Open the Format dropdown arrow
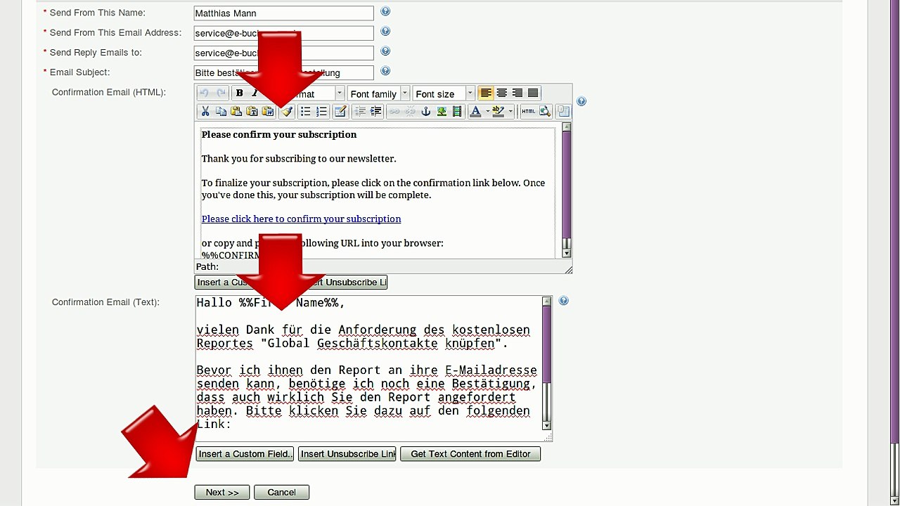The width and height of the screenshot is (900, 506). coord(340,93)
